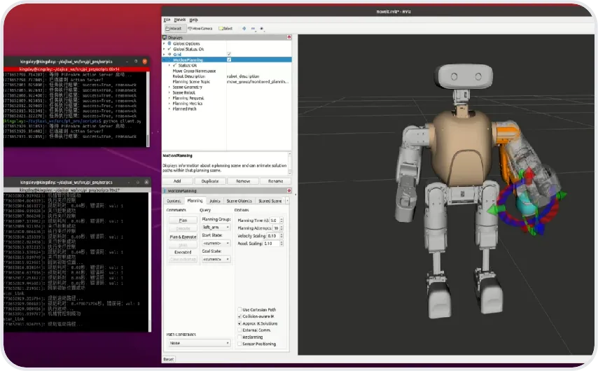Click the Plan & Execute button
598x371 pixels.
point(183,237)
